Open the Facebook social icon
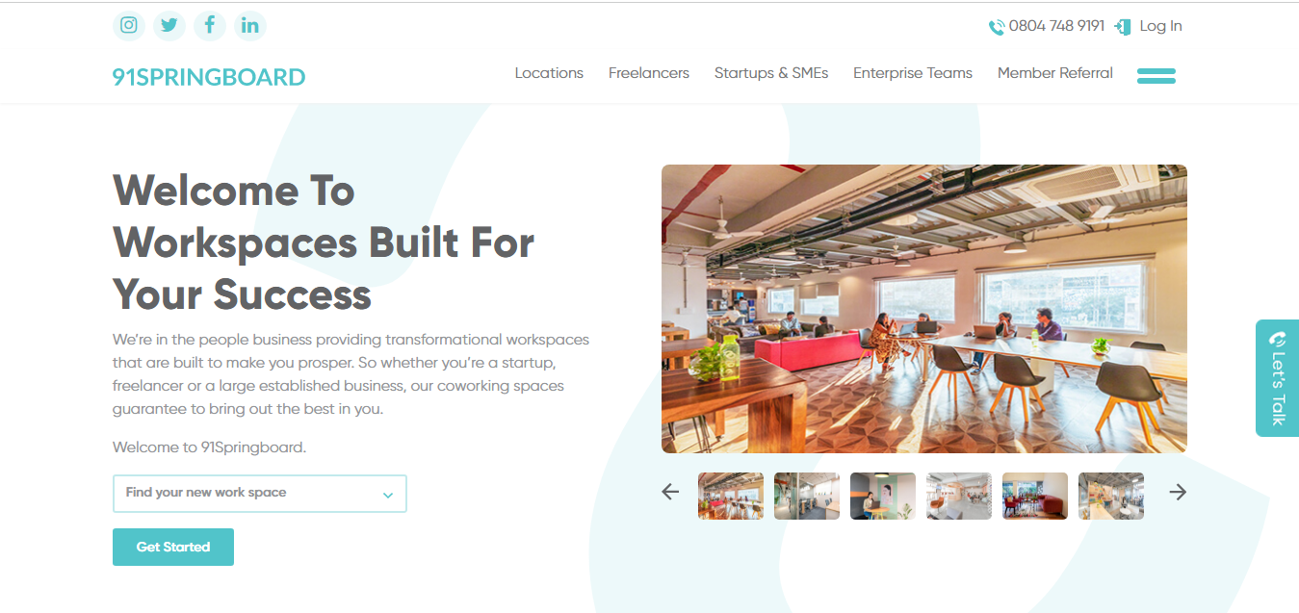This screenshot has width=1299, height=613. click(210, 26)
